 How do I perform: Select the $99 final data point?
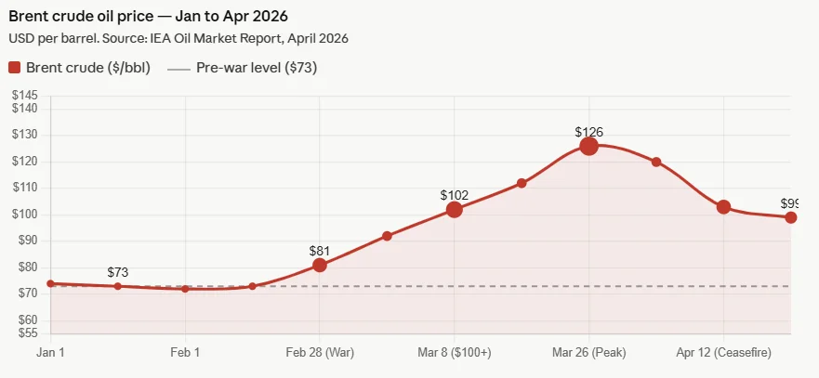790,217
